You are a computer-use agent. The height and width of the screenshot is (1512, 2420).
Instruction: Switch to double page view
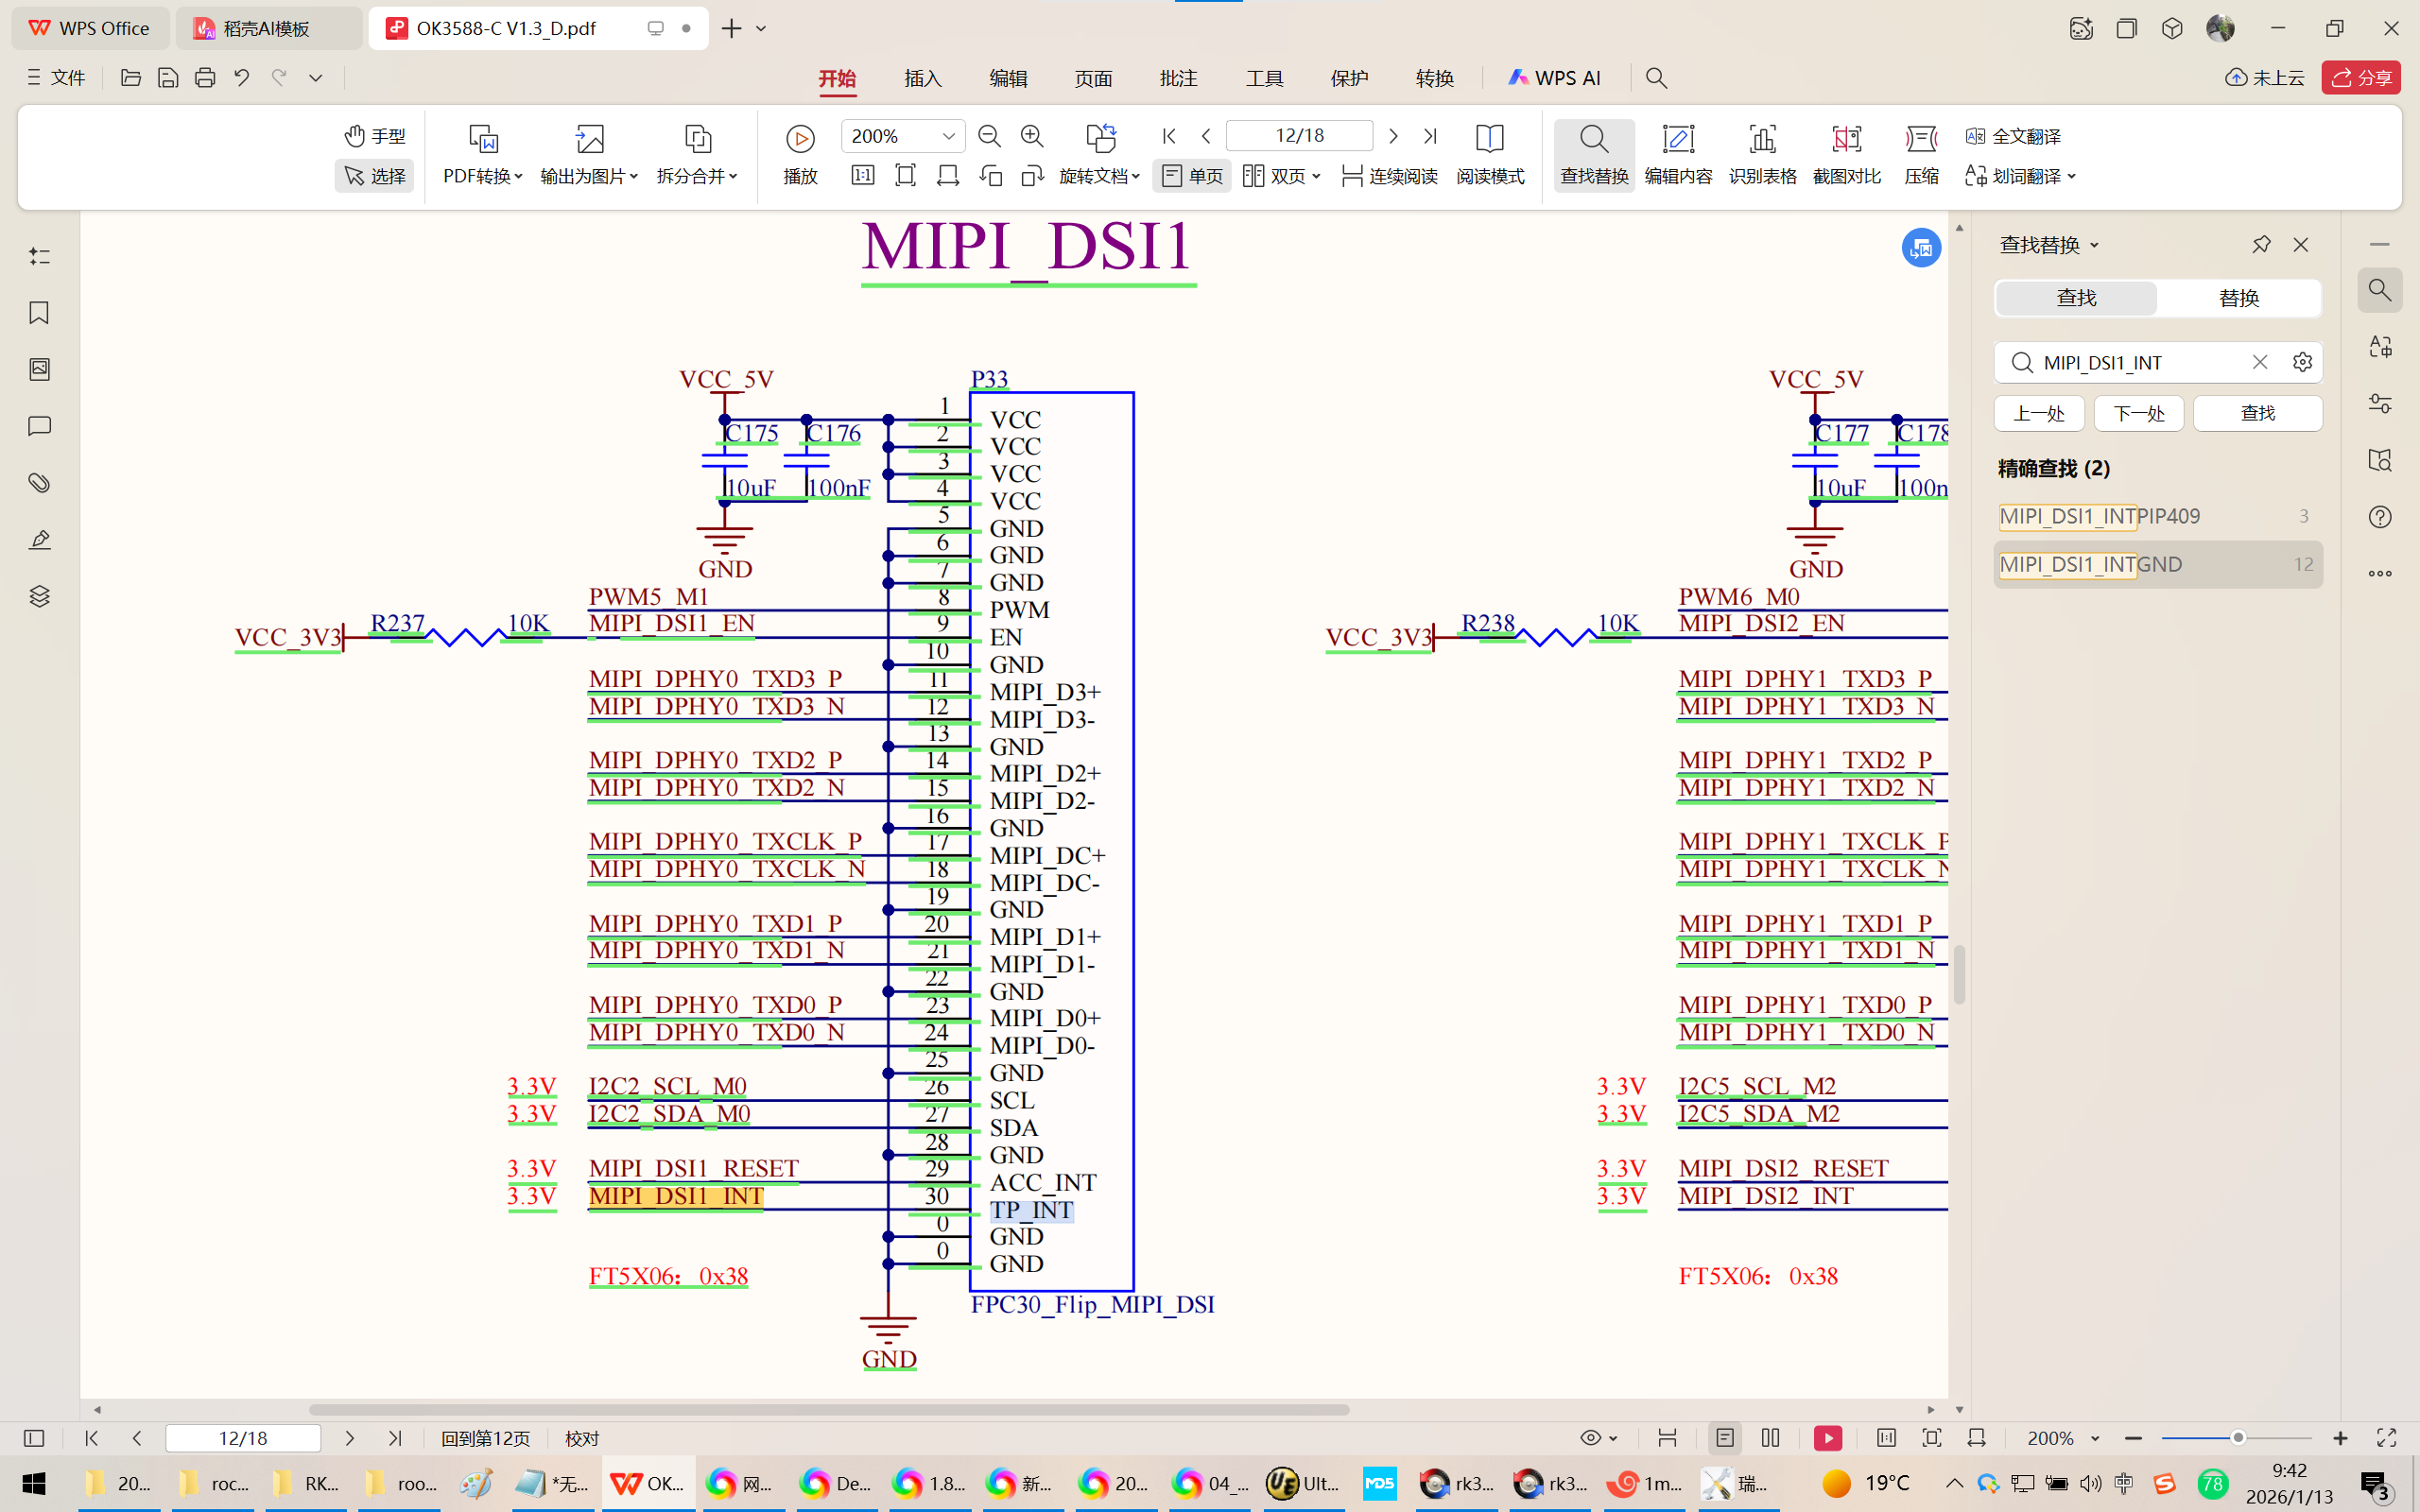click(1281, 176)
